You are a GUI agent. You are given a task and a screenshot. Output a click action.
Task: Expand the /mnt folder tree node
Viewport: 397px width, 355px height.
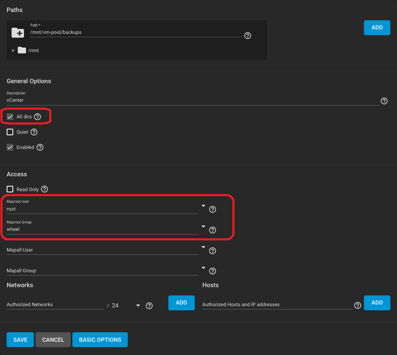[x=13, y=50]
